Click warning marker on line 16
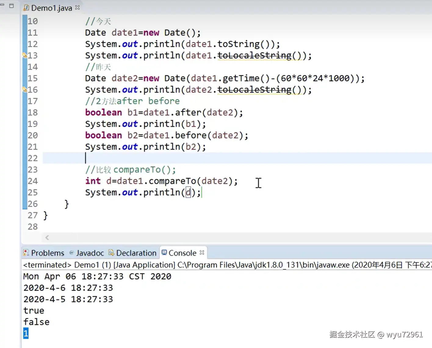This screenshot has width=432, height=348. pyautogui.click(x=25, y=90)
